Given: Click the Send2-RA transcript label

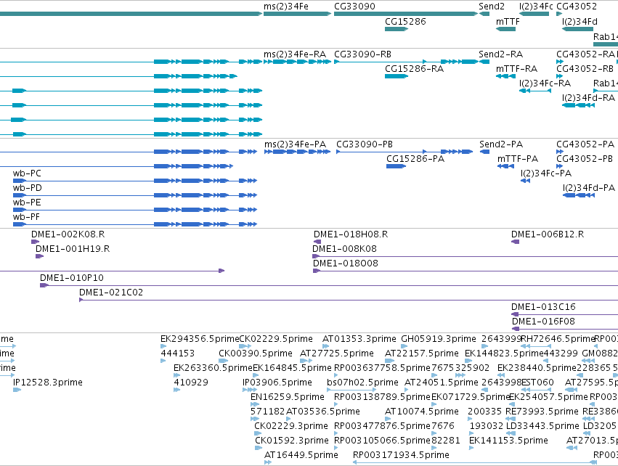Looking at the screenshot, I should (500, 54).
